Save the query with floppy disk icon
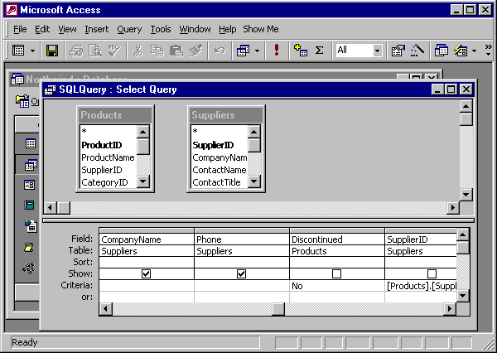Screen dimensions: 497x353 (x=52, y=51)
